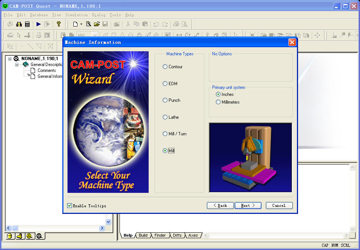
Task: Toggle the Enable Tooltips checkbox
Action: (x=69, y=205)
